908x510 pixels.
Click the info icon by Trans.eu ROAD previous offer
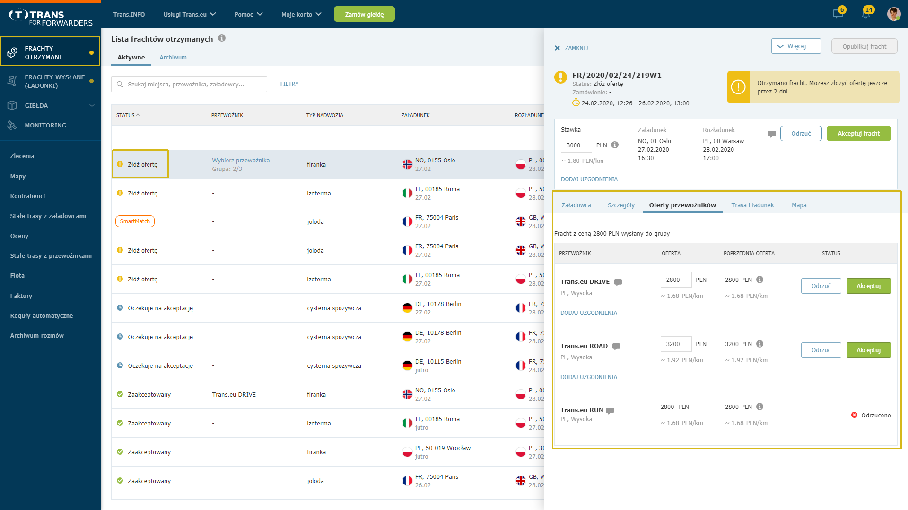760,344
